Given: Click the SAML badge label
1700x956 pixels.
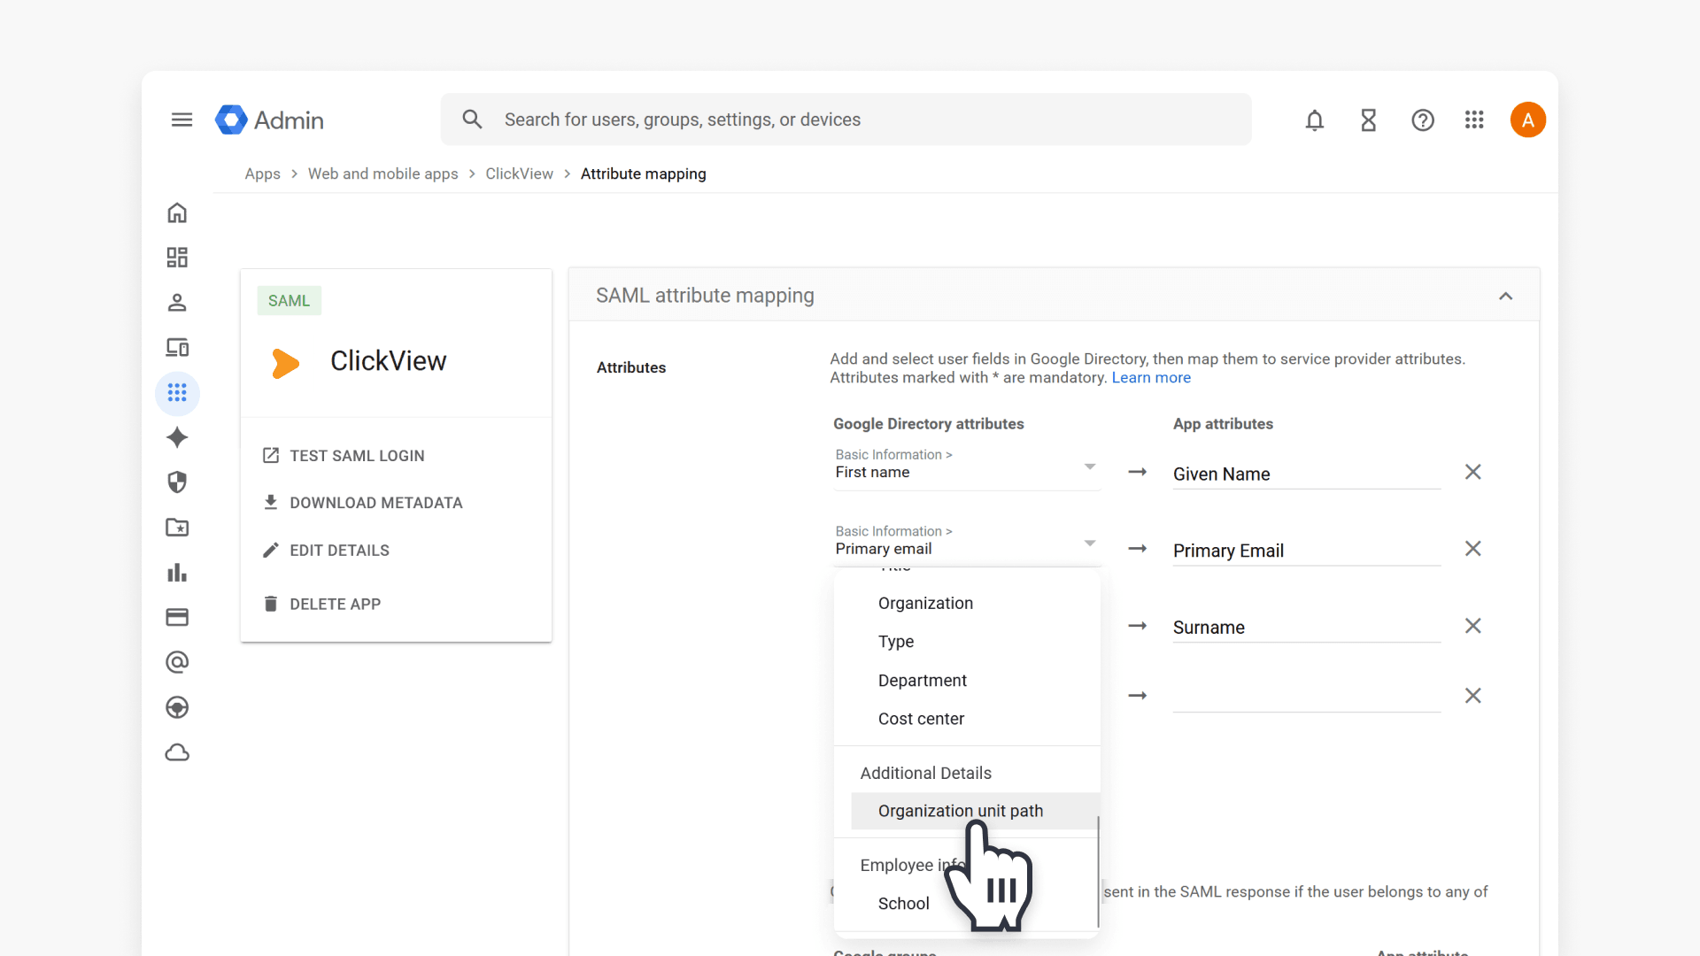Looking at the screenshot, I should pos(289,301).
